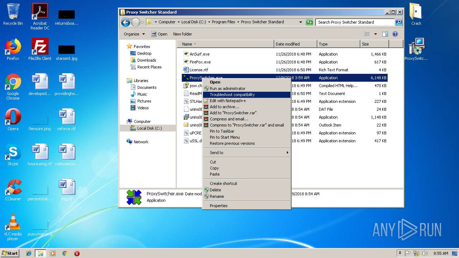Click New folder toolbar button
The image size is (459, 258).
coord(183,34)
